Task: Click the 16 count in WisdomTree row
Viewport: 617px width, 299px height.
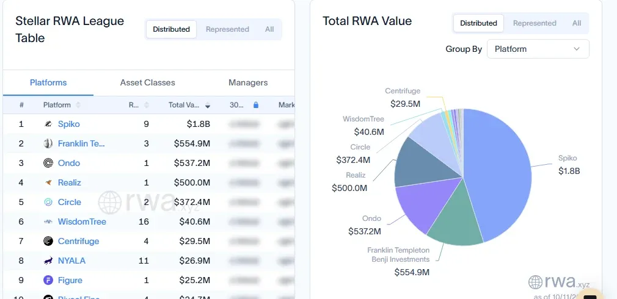Action: click(144, 222)
